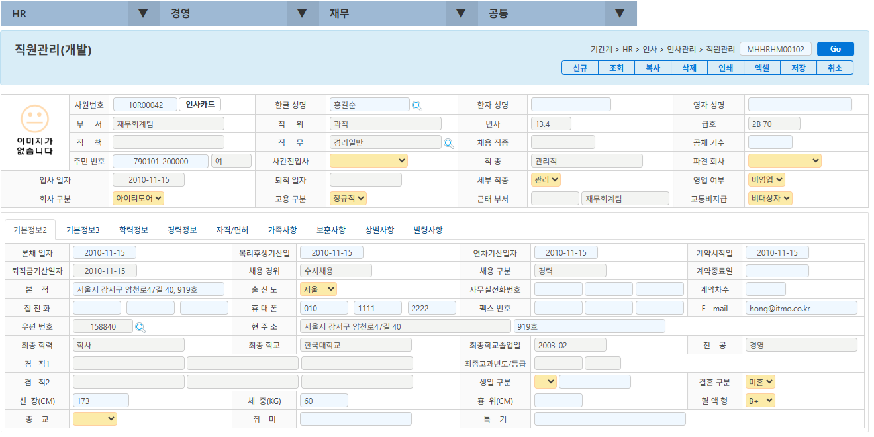This screenshot has width=874, height=437.
Task: Print the record using 인쇄
Action: pyautogui.click(x=725, y=67)
